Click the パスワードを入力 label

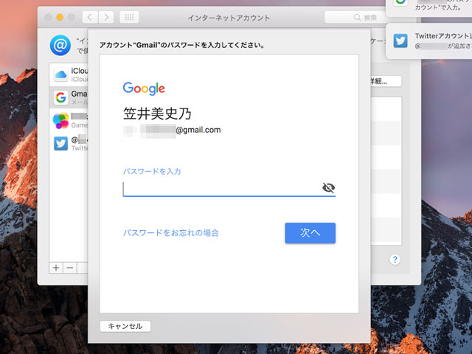click(x=152, y=171)
